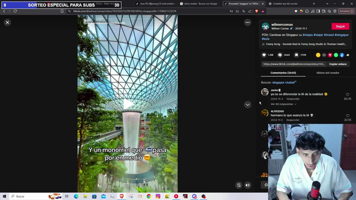Like Javier's comment with its heart

click(348, 95)
